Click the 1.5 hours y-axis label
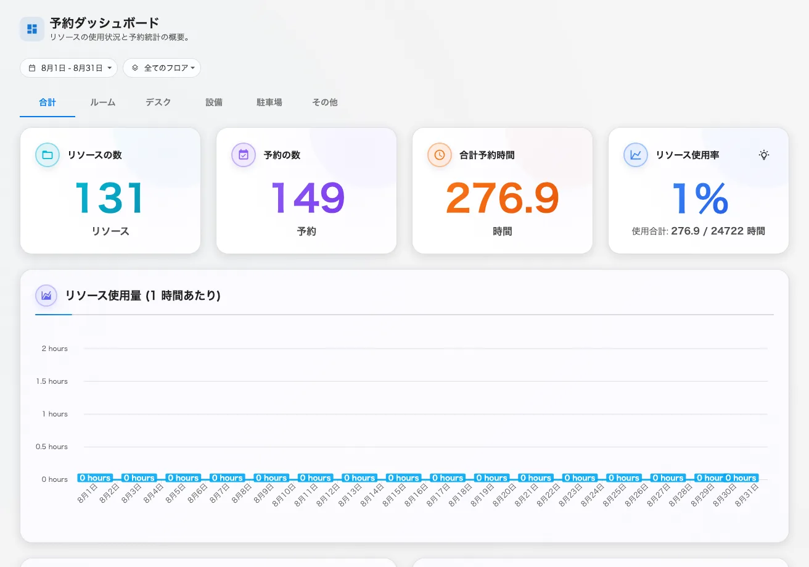 tap(52, 381)
